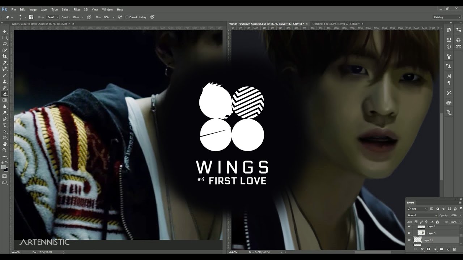Open the Layer menu
The image size is (463, 260).
pyautogui.click(x=44, y=9)
